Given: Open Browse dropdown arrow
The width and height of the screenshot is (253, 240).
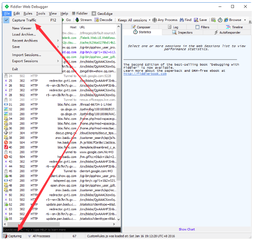Looking at the screenshot, I should pos(245,20).
